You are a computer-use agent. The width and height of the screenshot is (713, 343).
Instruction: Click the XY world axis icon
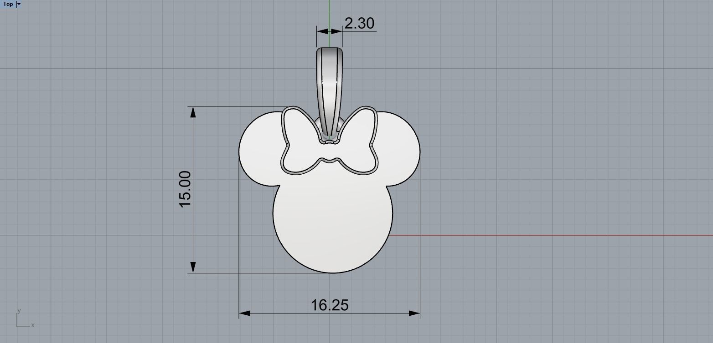pyautogui.click(x=25, y=319)
